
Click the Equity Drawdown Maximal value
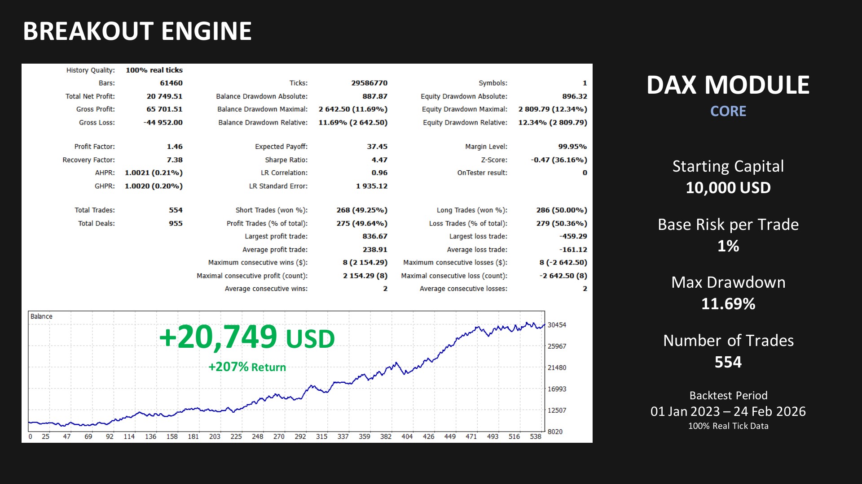tap(552, 109)
